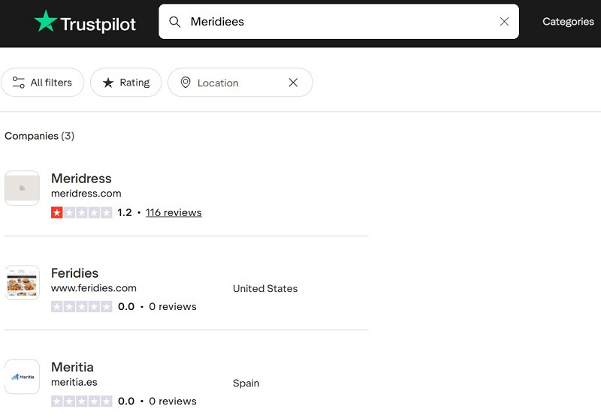Open the Meridress company thumbnail
The width and height of the screenshot is (601, 418).
click(23, 188)
